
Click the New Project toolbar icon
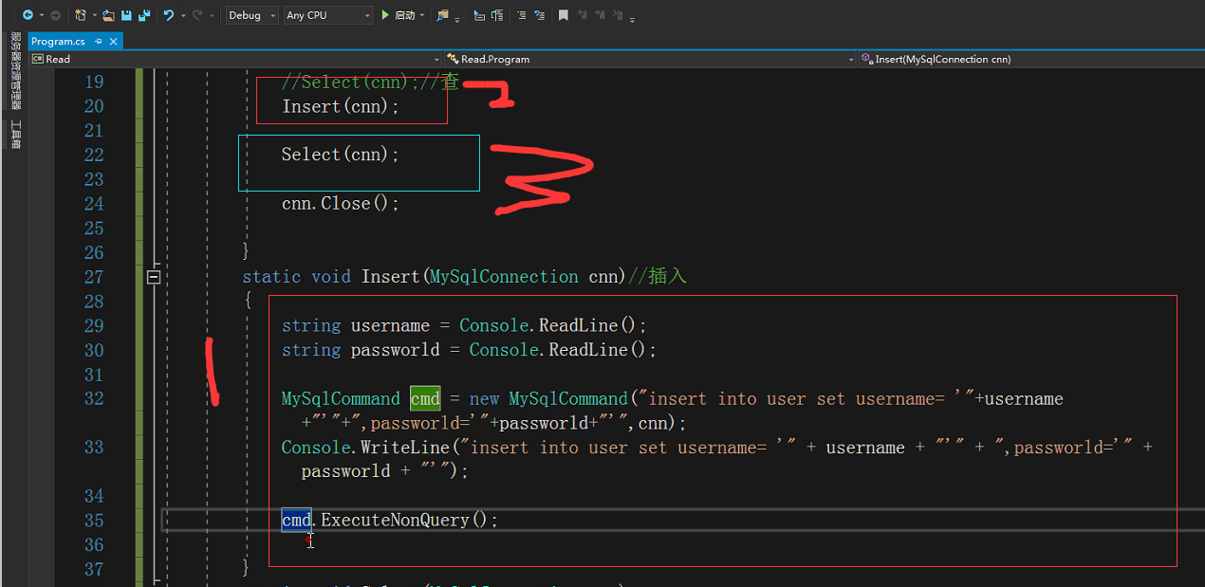click(x=80, y=15)
